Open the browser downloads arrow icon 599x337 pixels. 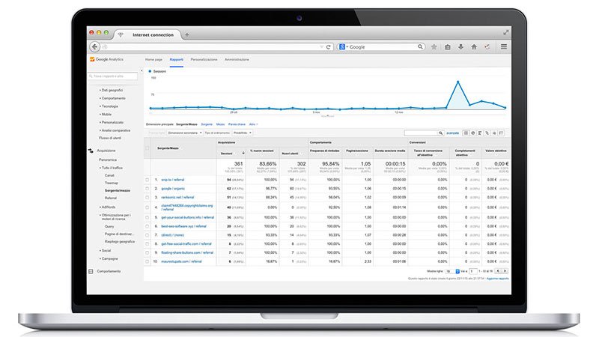pyautogui.click(x=460, y=46)
